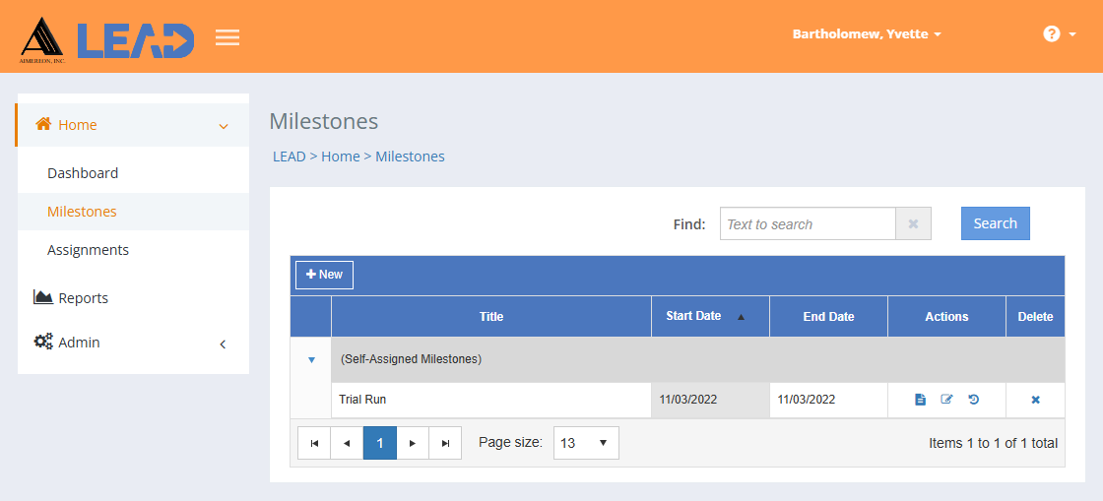Delete the Trial Run milestone
1103x501 pixels.
[1035, 400]
